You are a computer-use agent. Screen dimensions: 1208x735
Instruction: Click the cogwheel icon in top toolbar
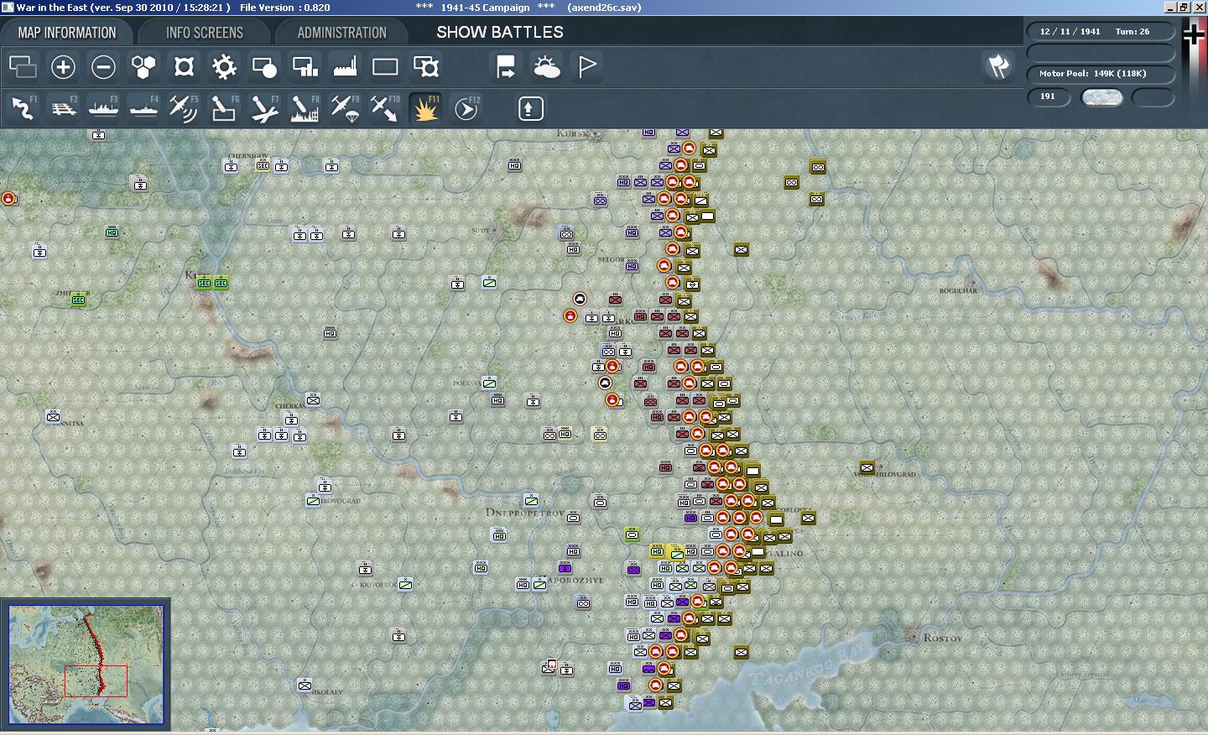coord(224,67)
